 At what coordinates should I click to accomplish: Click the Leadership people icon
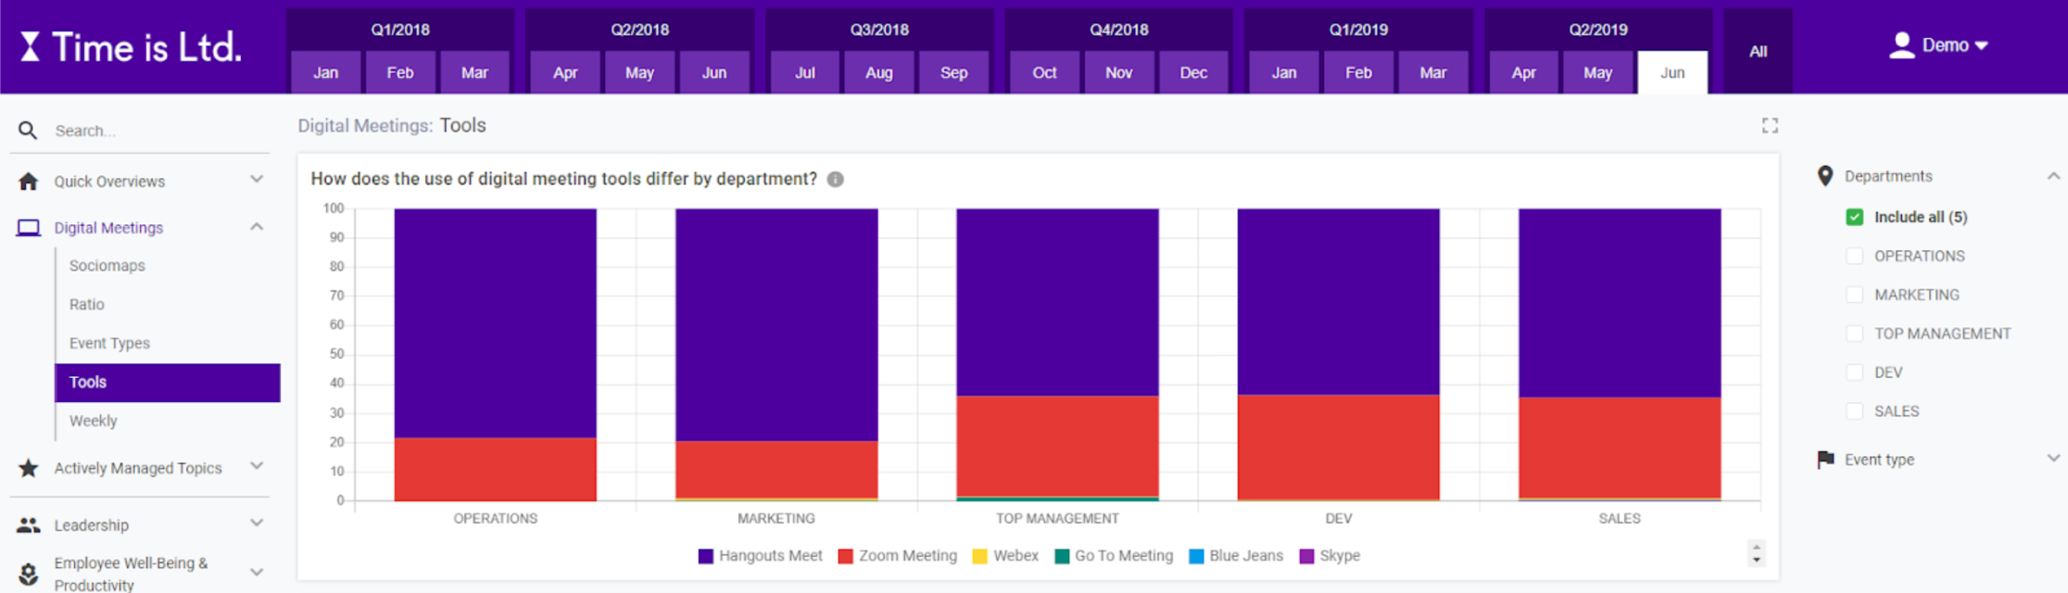coord(29,525)
